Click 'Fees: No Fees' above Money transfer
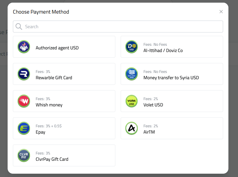This screenshot has width=238, height=177. pos(155,72)
